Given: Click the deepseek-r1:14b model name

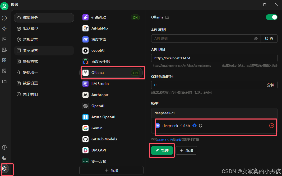Looking at the screenshot, I should coord(176,126).
